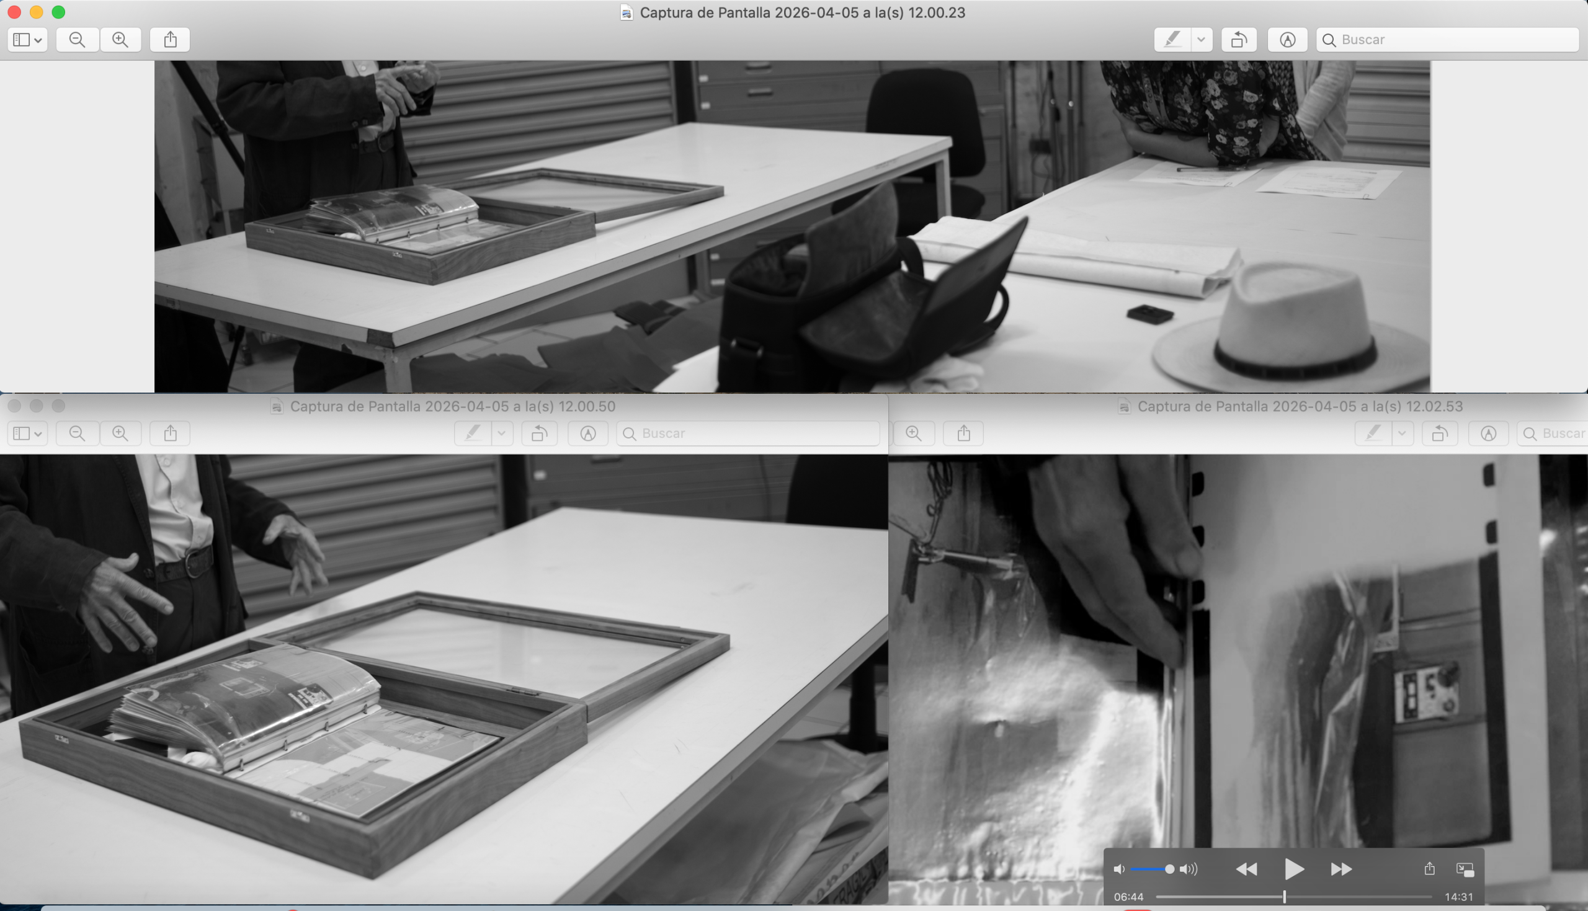Click Share icon in top window toolbar

(170, 40)
